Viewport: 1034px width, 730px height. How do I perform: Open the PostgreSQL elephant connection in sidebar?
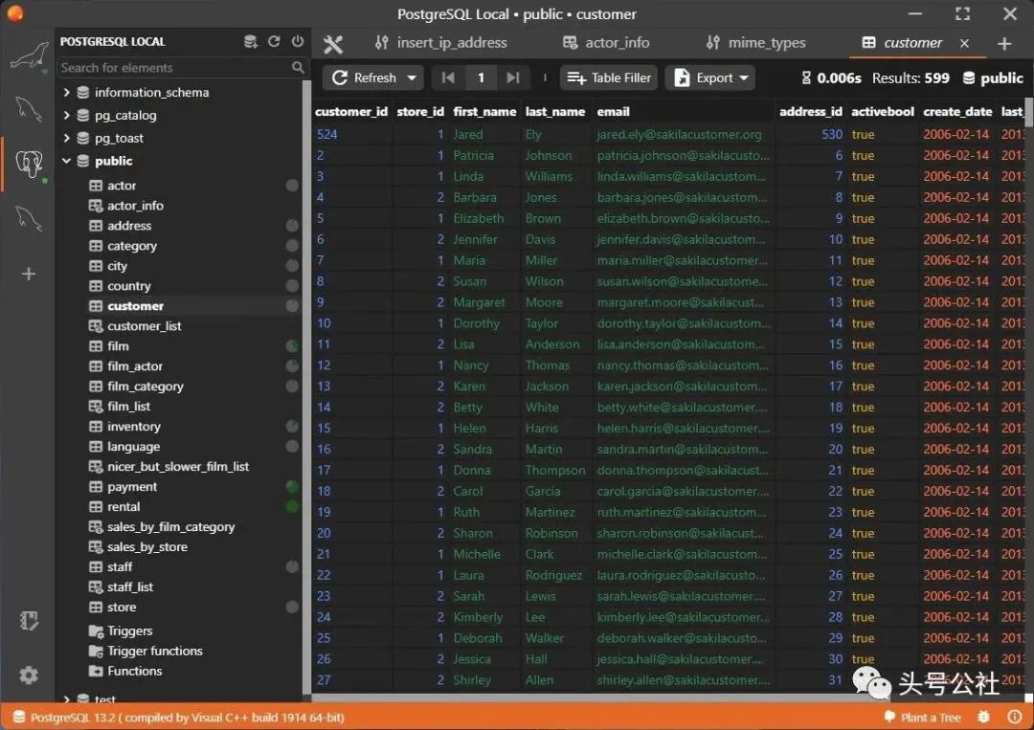click(29, 164)
